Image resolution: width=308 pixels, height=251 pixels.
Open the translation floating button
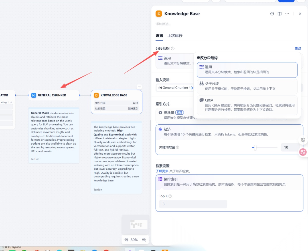coord(303,152)
